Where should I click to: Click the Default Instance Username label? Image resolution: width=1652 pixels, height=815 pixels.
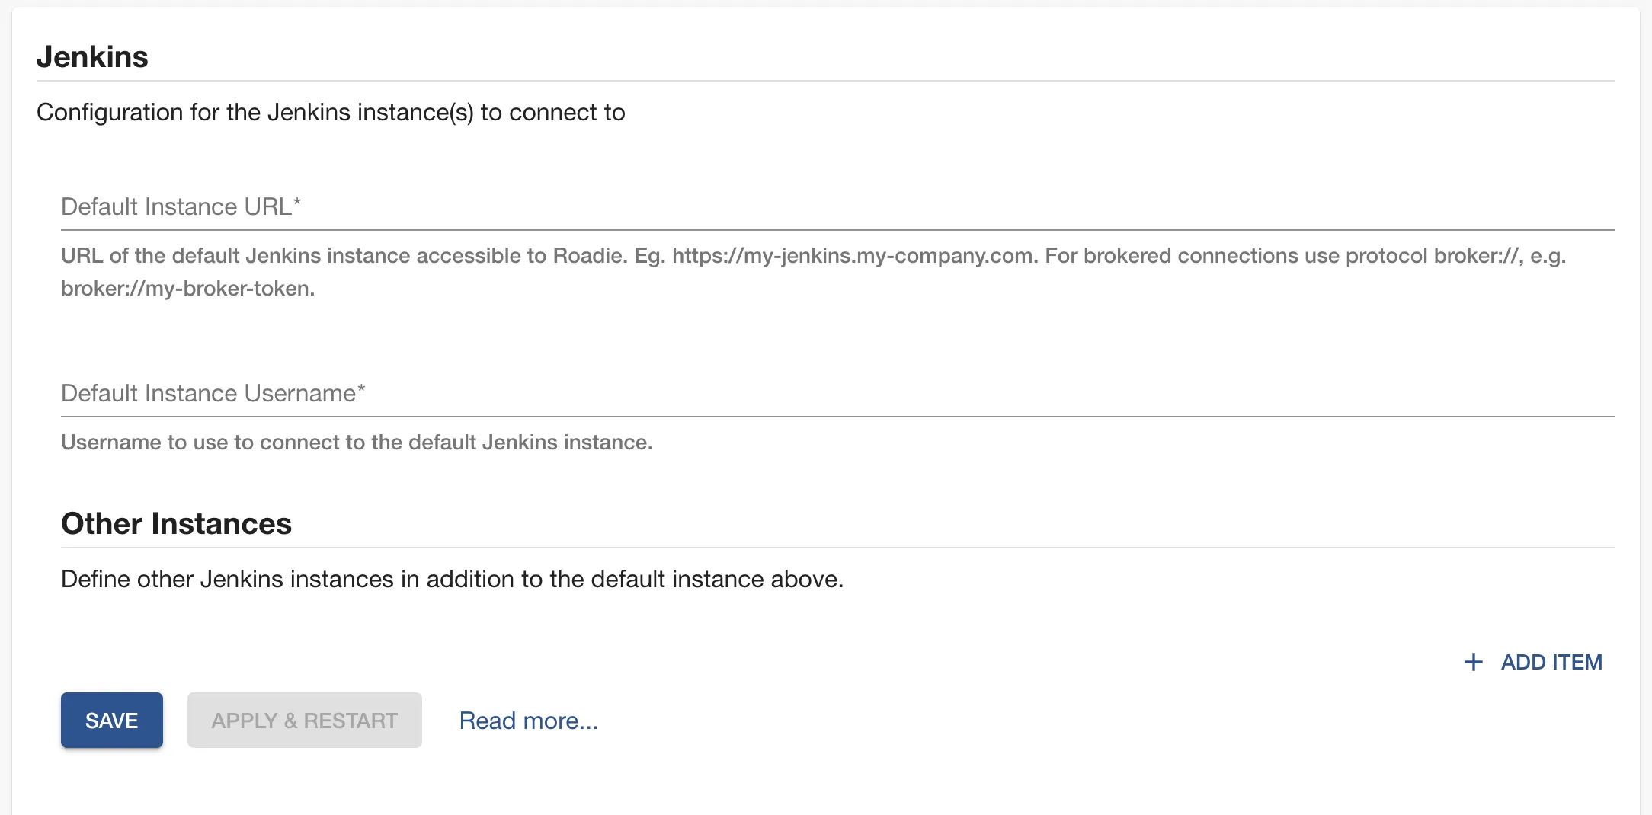coord(214,393)
